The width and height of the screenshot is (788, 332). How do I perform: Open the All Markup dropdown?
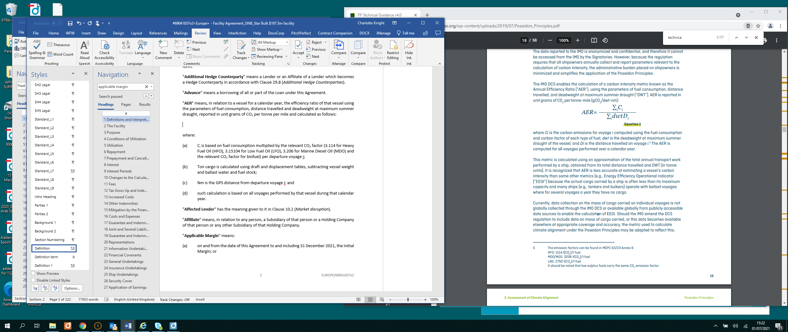click(287, 42)
